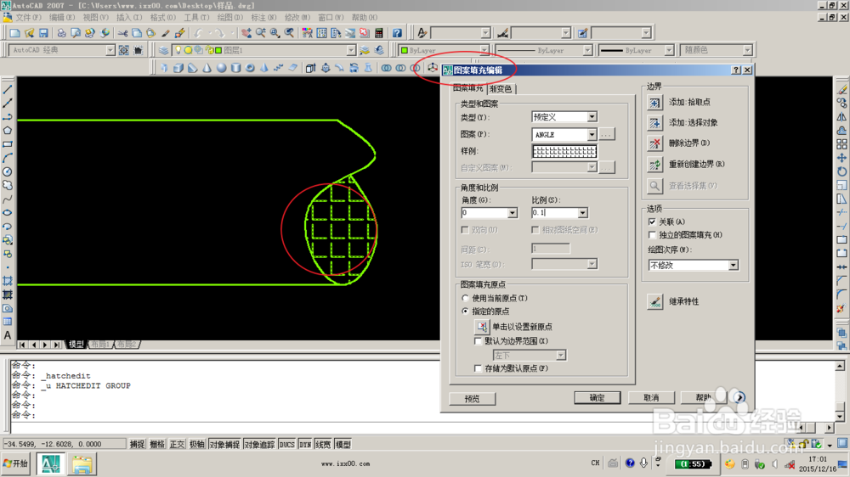Check default to boundary extents (默认为边界范围) box

tap(478, 341)
